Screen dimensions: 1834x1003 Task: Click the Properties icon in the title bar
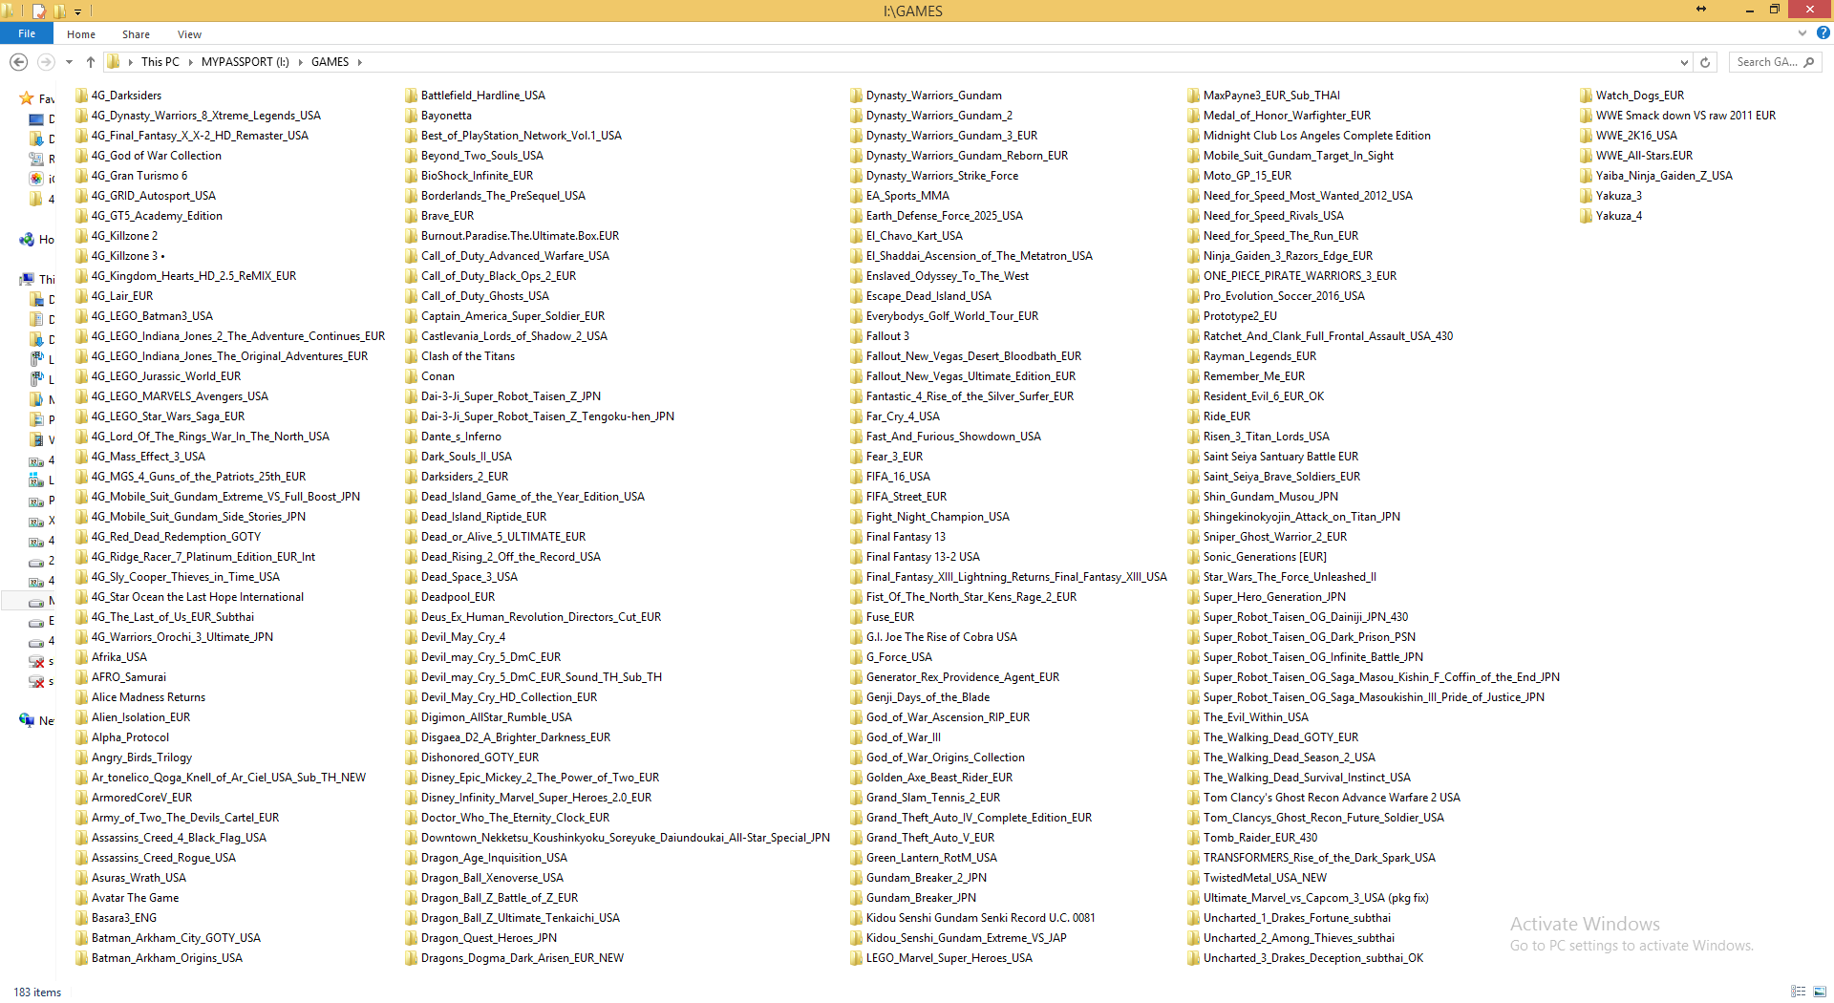click(39, 11)
